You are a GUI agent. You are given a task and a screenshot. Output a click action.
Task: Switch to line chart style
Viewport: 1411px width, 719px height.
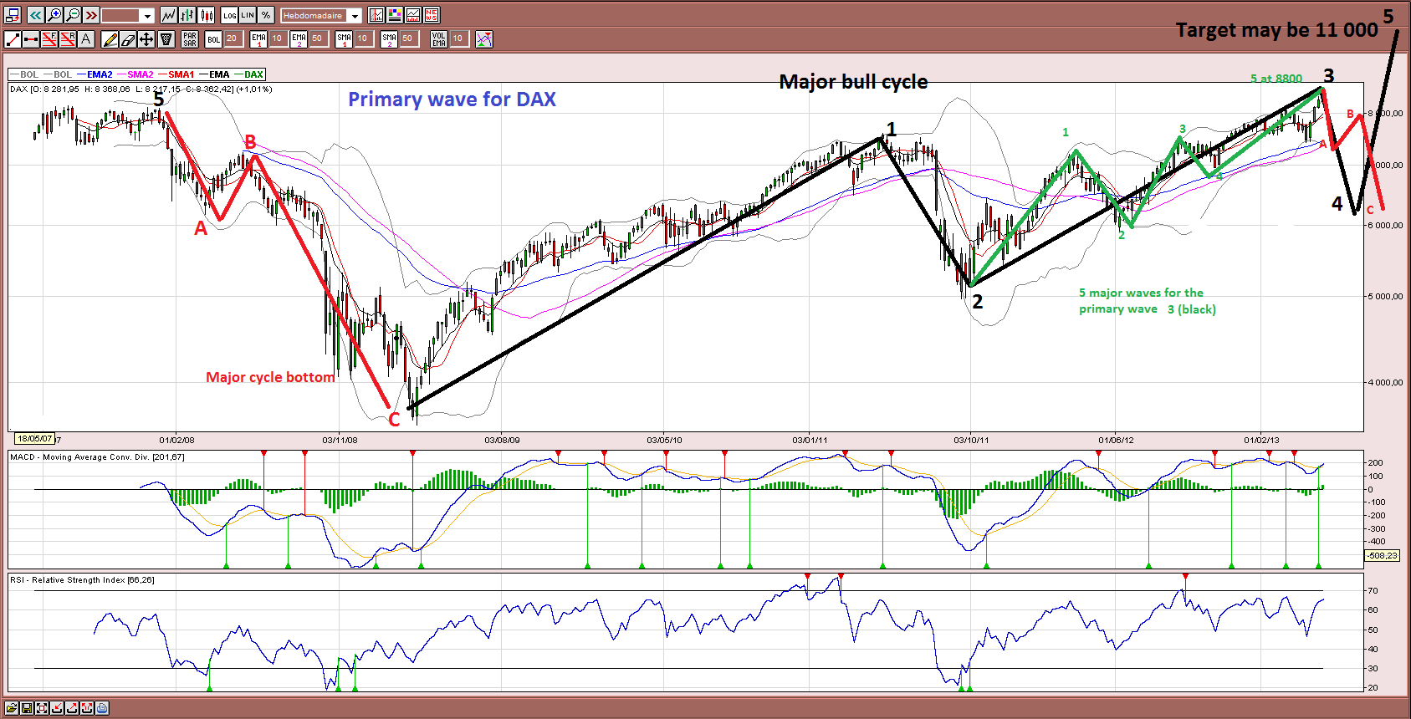tap(169, 15)
